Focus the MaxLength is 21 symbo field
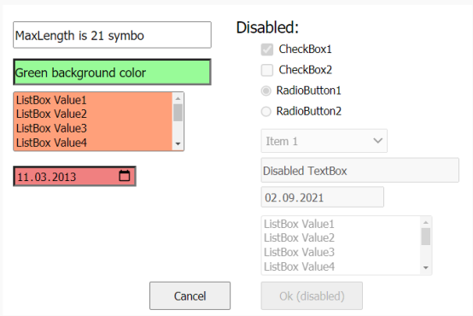The height and width of the screenshot is (316, 473). click(112, 35)
